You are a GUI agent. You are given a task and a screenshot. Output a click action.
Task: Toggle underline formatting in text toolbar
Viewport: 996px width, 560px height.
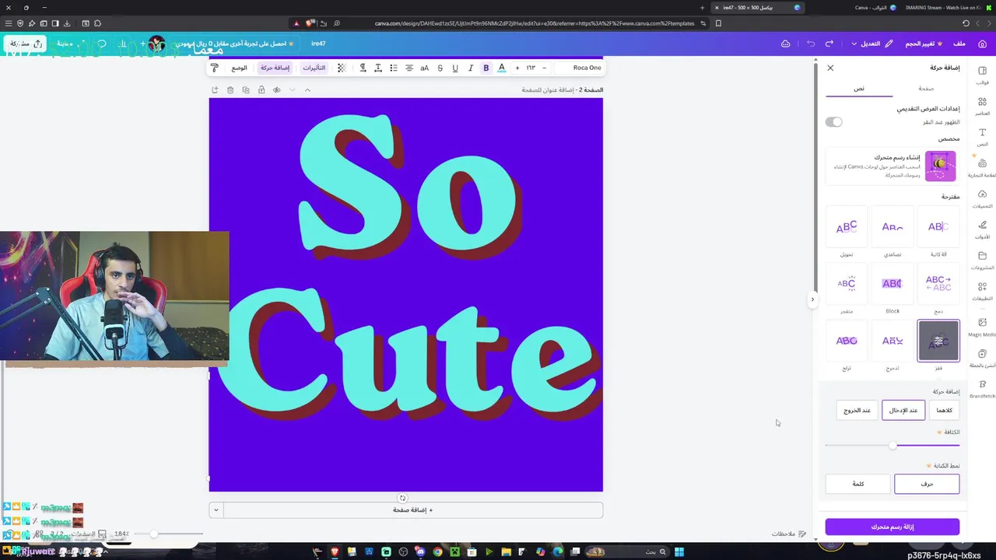point(455,68)
